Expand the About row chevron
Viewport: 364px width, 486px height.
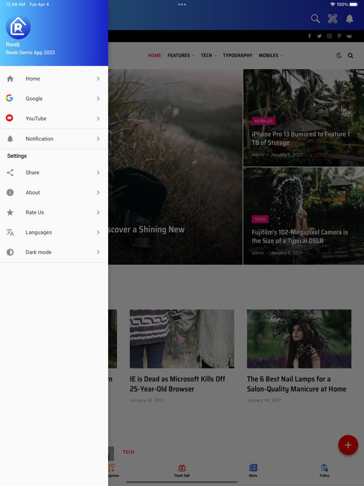tap(98, 193)
